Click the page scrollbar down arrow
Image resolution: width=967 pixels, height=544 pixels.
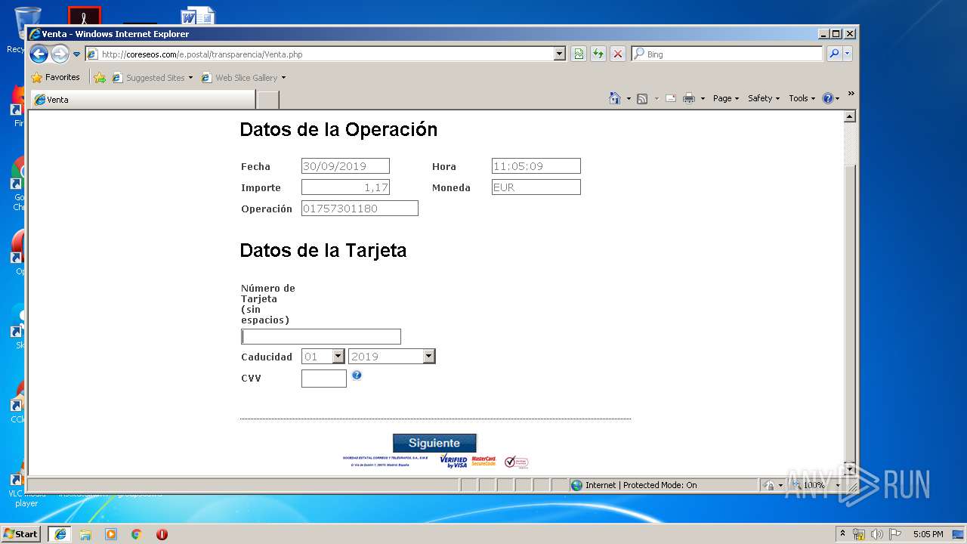pos(850,469)
